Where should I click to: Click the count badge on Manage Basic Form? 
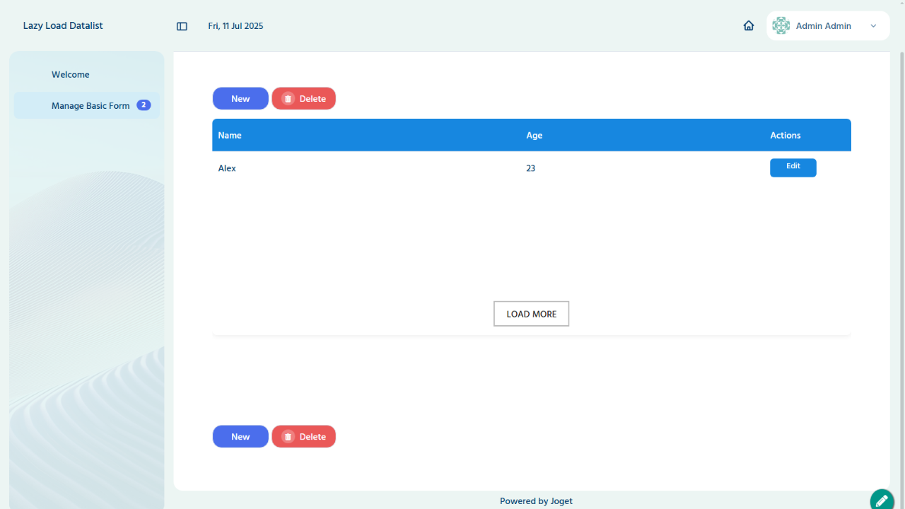tap(144, 105)
